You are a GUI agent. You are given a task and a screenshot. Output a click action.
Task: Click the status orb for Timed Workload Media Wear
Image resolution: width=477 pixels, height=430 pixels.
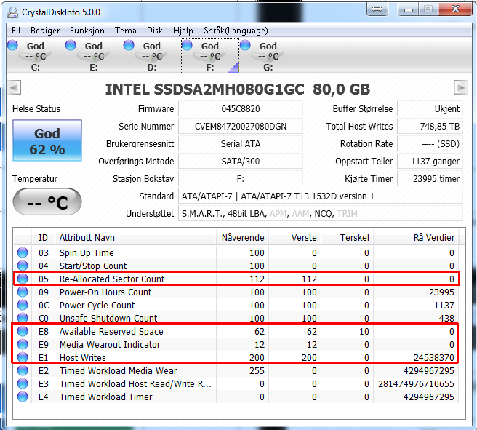[x=23, y=370]
